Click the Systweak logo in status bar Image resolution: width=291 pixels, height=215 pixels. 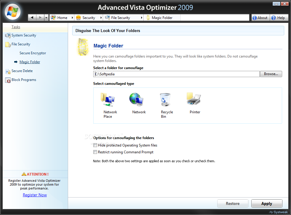click(x=278, y=212)
